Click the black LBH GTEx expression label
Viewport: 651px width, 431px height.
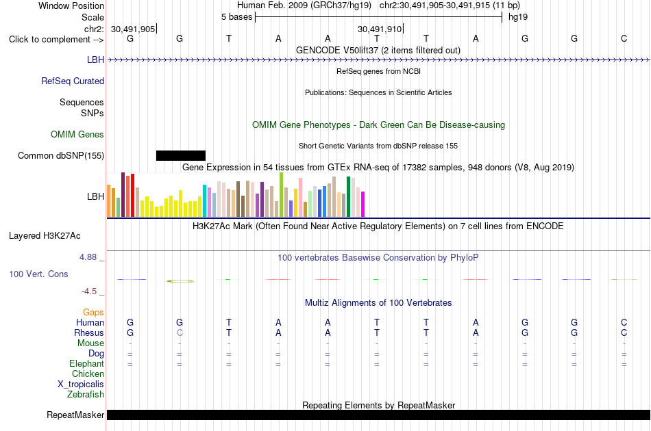click(95, 196)
